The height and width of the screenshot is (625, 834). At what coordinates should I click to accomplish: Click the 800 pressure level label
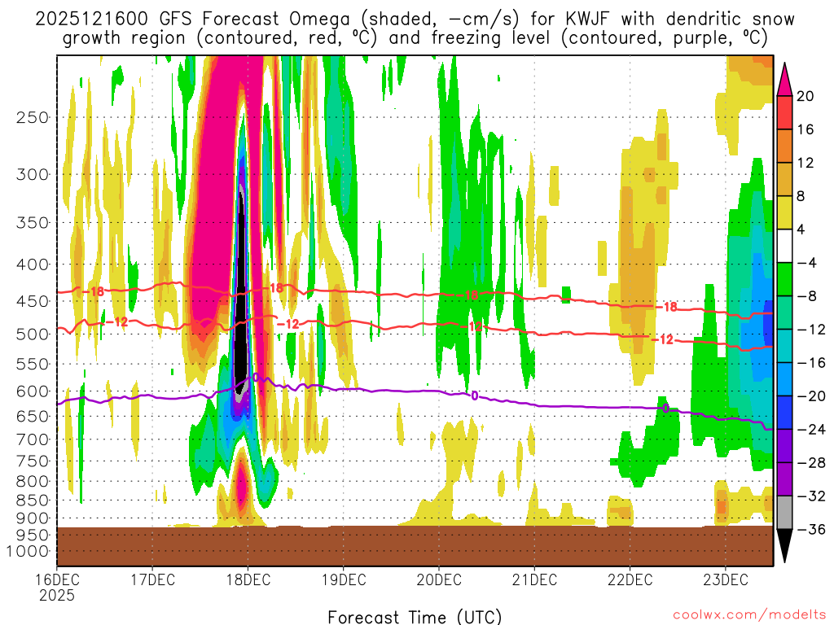(33, 482)
